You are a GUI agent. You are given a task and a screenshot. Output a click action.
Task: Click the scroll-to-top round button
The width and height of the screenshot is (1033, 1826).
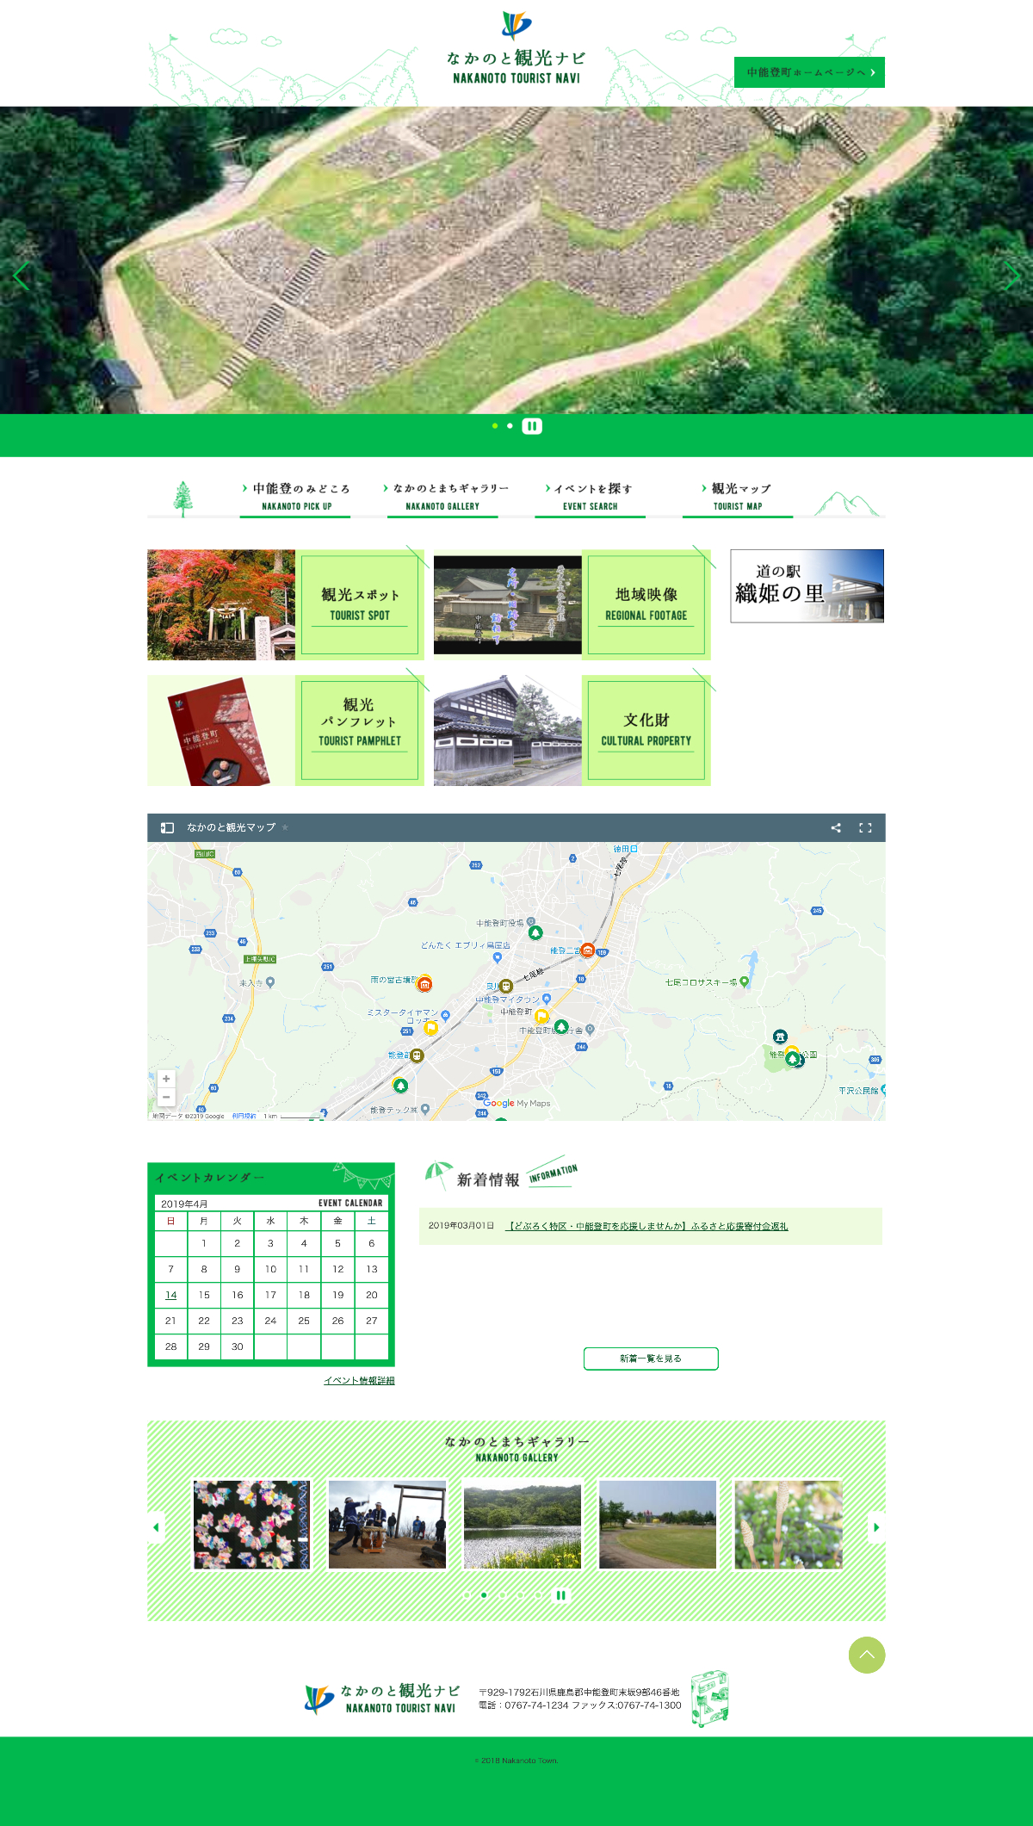(866, 1655)
